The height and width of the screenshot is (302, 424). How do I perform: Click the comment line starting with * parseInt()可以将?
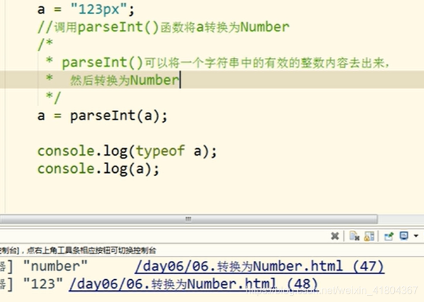click(x=217, y=63)
